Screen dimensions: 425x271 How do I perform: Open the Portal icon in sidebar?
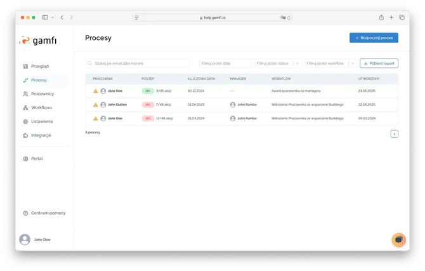[x=25, y=159]
